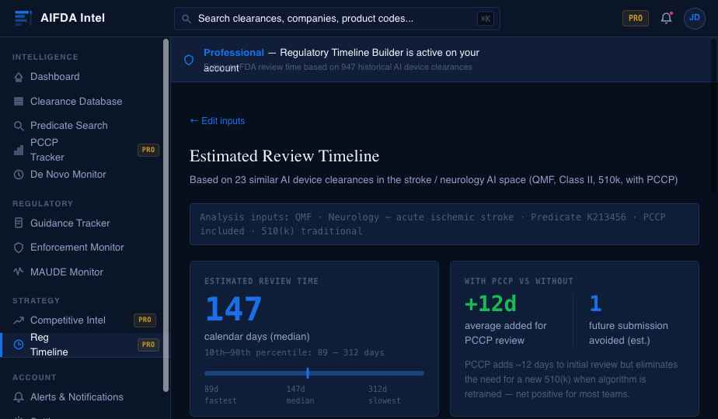Viewport: 718px width, 419px height.
Task: Click the Predicate Search magnifier icon
Action: click(19, 126)
